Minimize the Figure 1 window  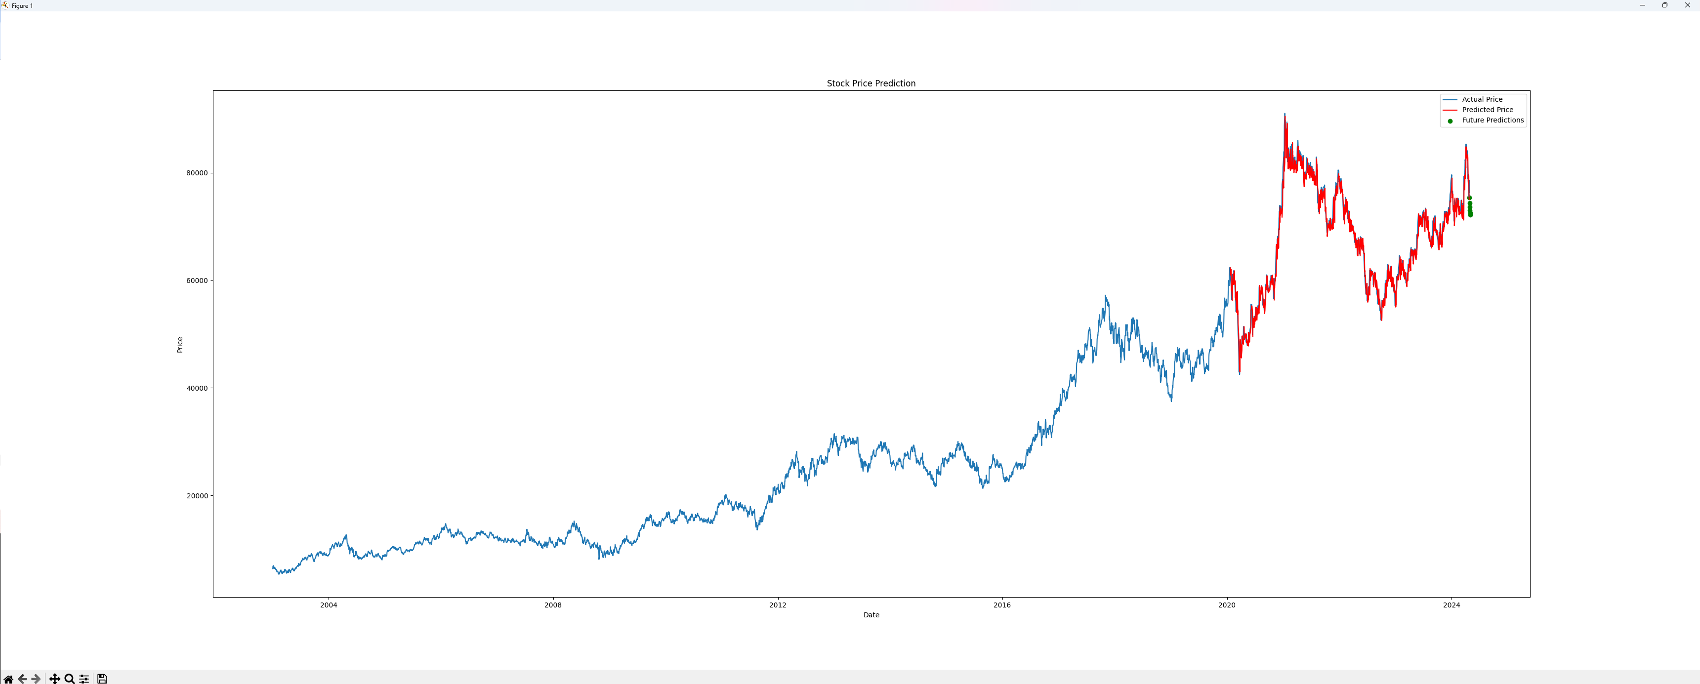pos(1642,5)
